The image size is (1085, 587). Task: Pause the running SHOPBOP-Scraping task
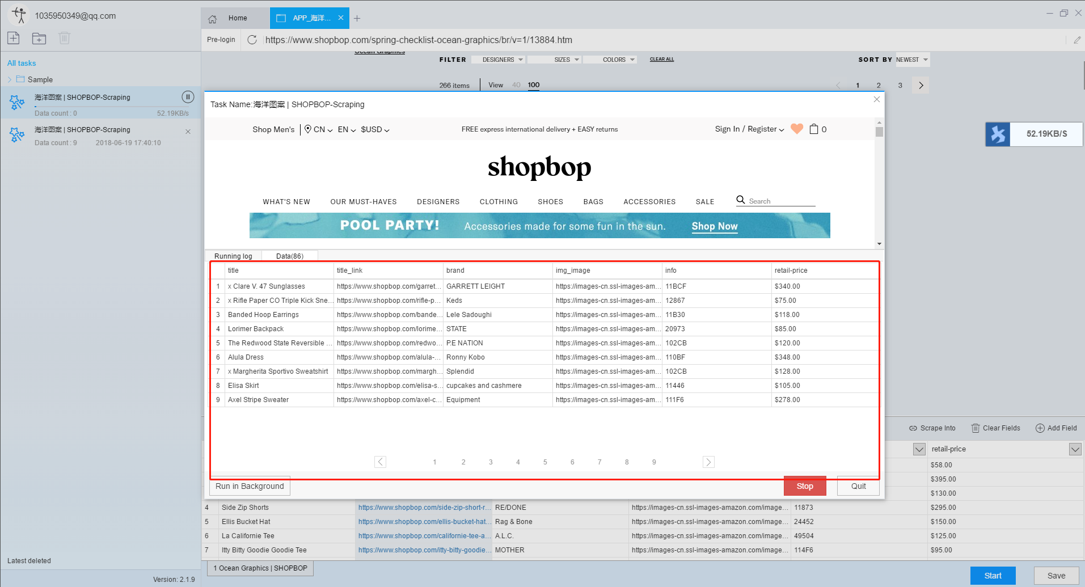click(x=188, y=97)
